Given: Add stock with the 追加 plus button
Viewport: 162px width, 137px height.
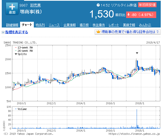Looking at the screenshot, I should (12, 8).
